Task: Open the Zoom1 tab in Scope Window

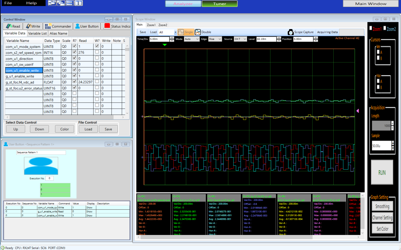Action: point(151,25)
